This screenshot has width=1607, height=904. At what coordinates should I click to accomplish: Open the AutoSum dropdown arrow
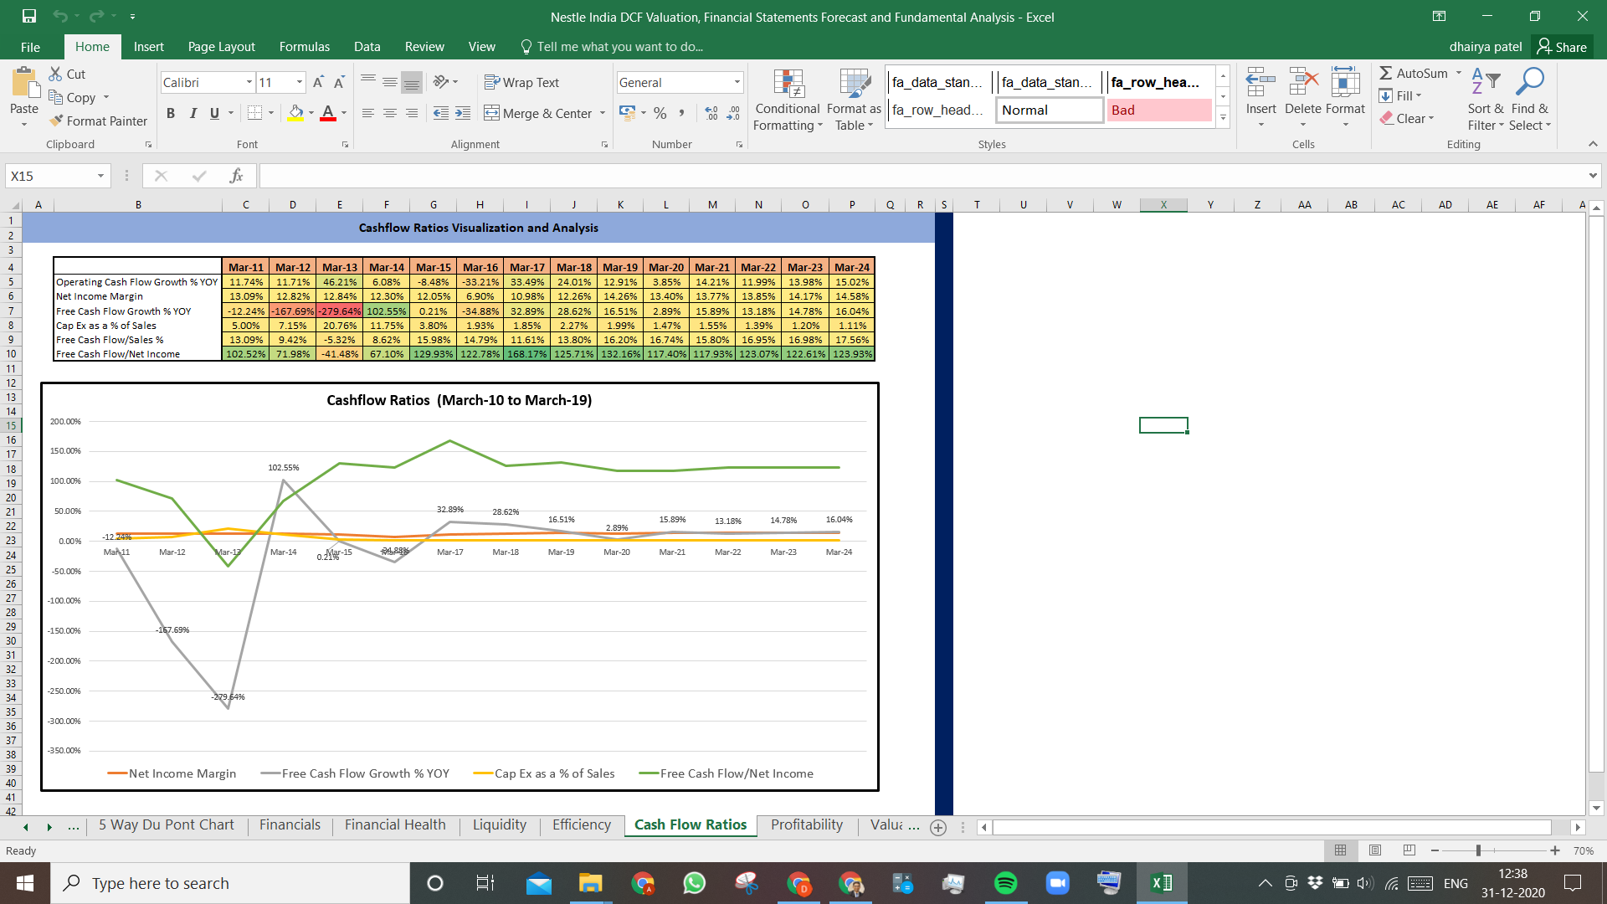(1459, 74)
